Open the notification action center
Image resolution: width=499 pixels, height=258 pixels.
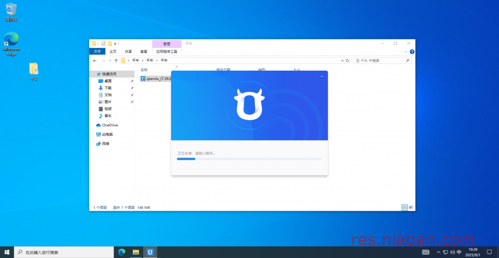click(489, 252)
